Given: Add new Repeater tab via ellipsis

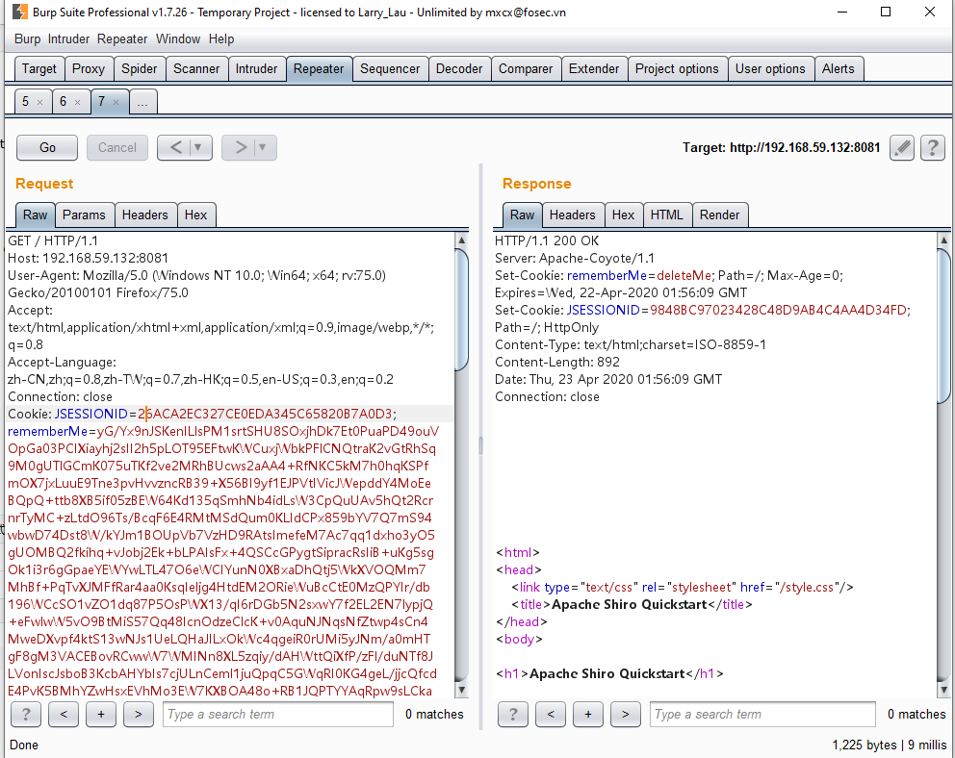Looking at the screenshot, I should tap(142, 102).
